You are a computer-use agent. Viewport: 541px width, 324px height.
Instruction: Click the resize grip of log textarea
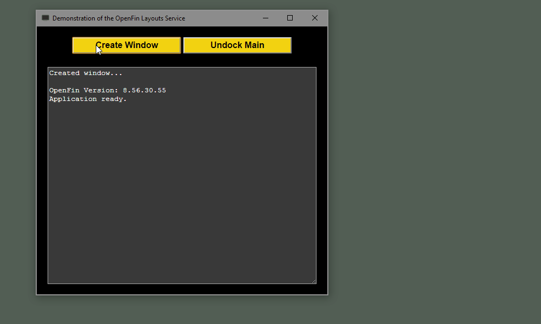[x=314, y=281]
